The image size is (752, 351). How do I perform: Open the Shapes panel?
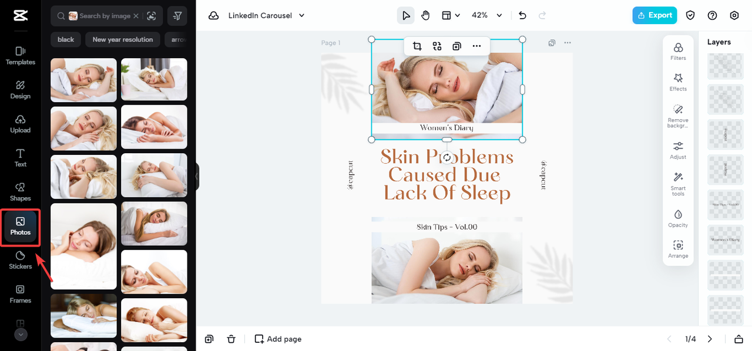[20, 191]
